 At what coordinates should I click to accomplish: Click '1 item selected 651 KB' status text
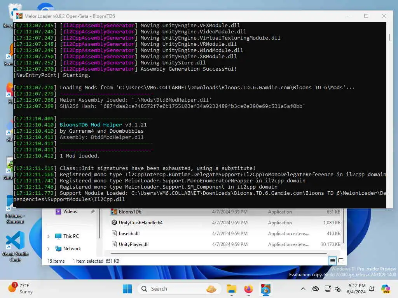coord(96,261)
